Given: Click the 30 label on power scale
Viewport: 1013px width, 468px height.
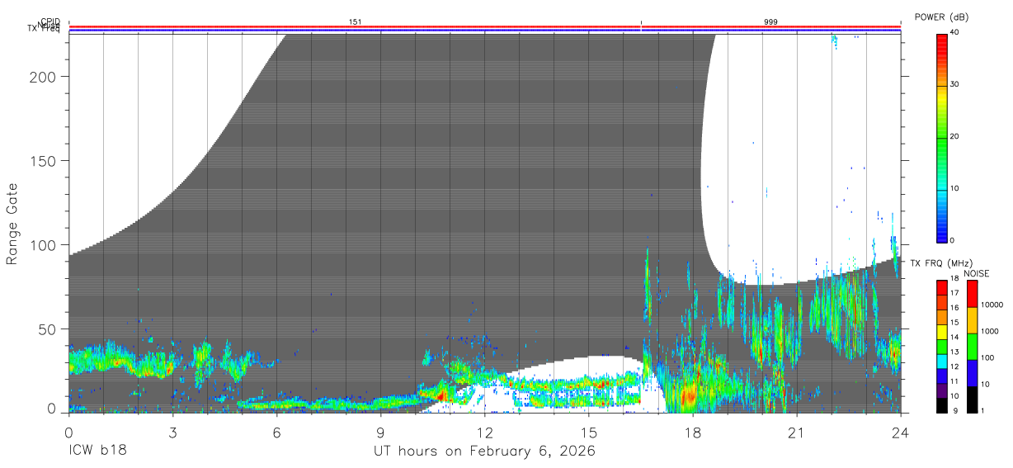Looking at the screenshot, I should point(955,84).
